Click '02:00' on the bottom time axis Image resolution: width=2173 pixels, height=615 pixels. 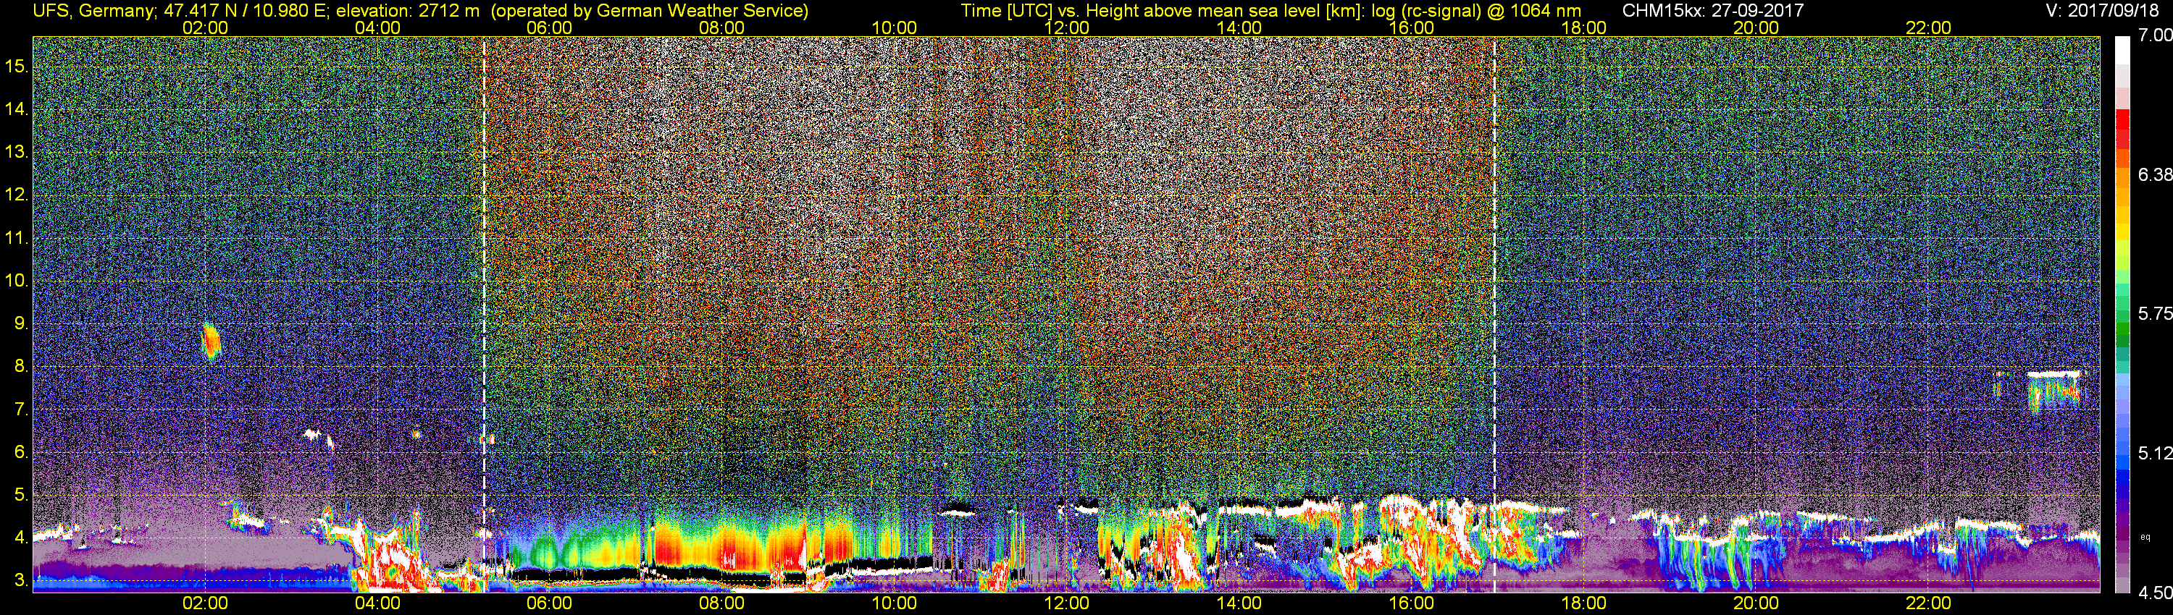pyautogui.click(x=205, y=603)
